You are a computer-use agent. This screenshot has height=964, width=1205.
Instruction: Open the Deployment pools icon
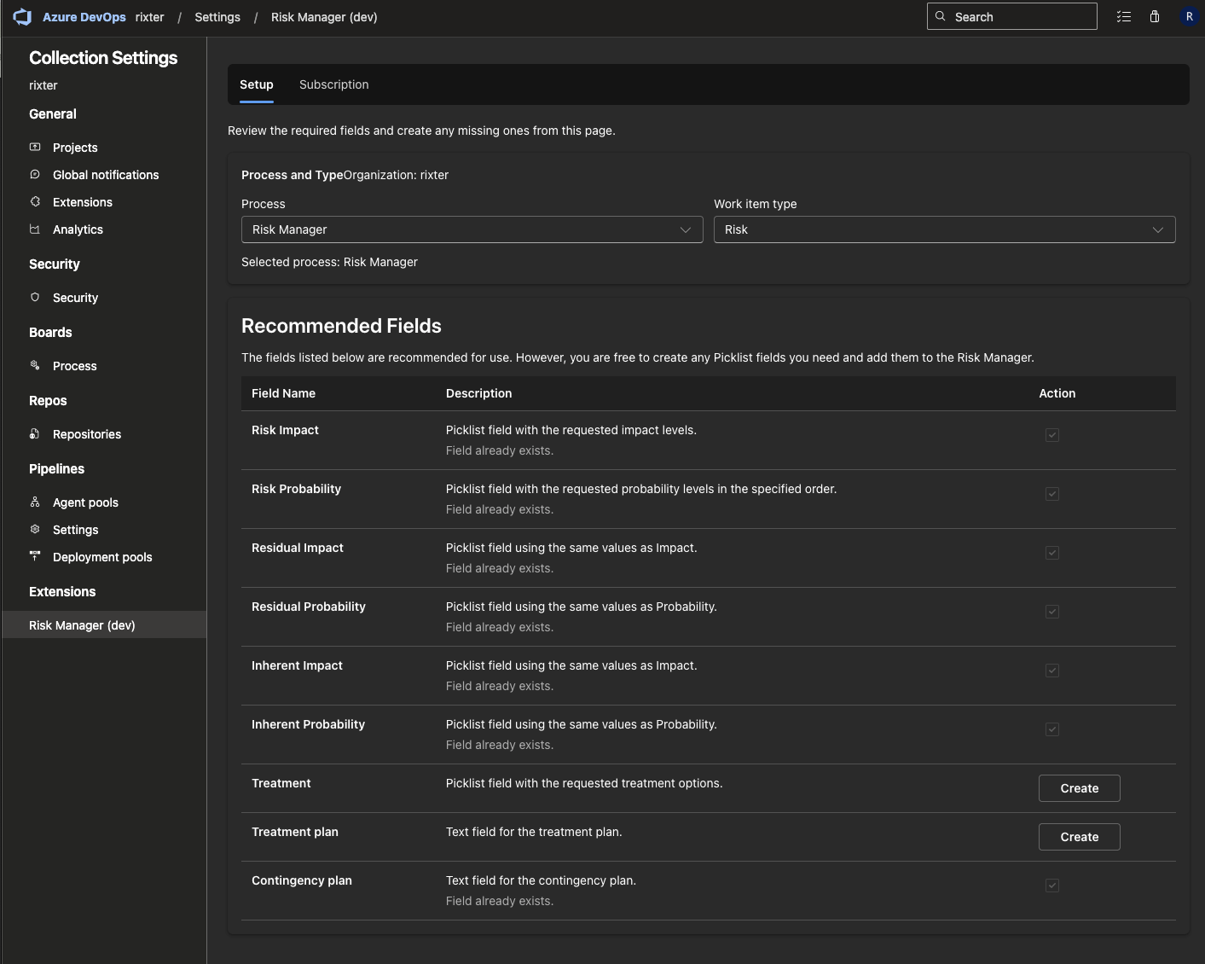coord(35,556)
